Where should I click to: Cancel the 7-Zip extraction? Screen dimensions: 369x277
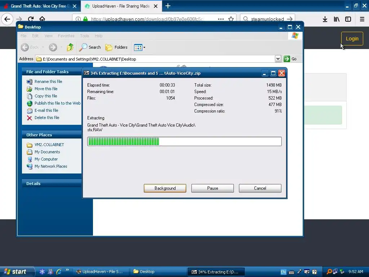coord(260,188)
